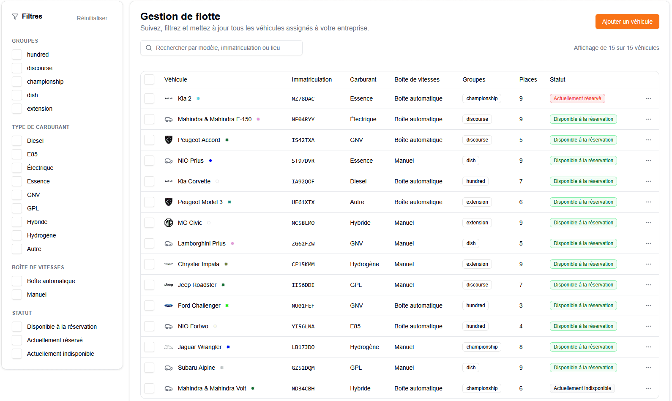Open the actions menu for Jaguar Wrangler row
Viewport: 672px width, 401px height.
coord(649,347)
